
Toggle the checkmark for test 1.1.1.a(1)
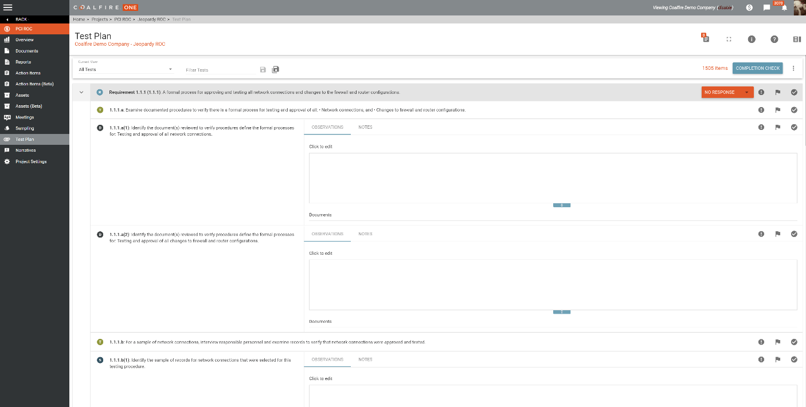pyautogui.click(x=794, y=127)
